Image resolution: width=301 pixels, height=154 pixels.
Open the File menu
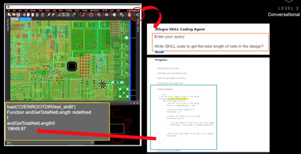[9, 10]
